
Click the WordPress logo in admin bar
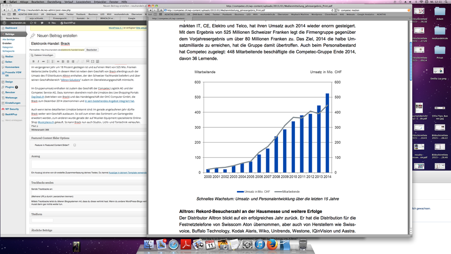(x=4, y=23)
